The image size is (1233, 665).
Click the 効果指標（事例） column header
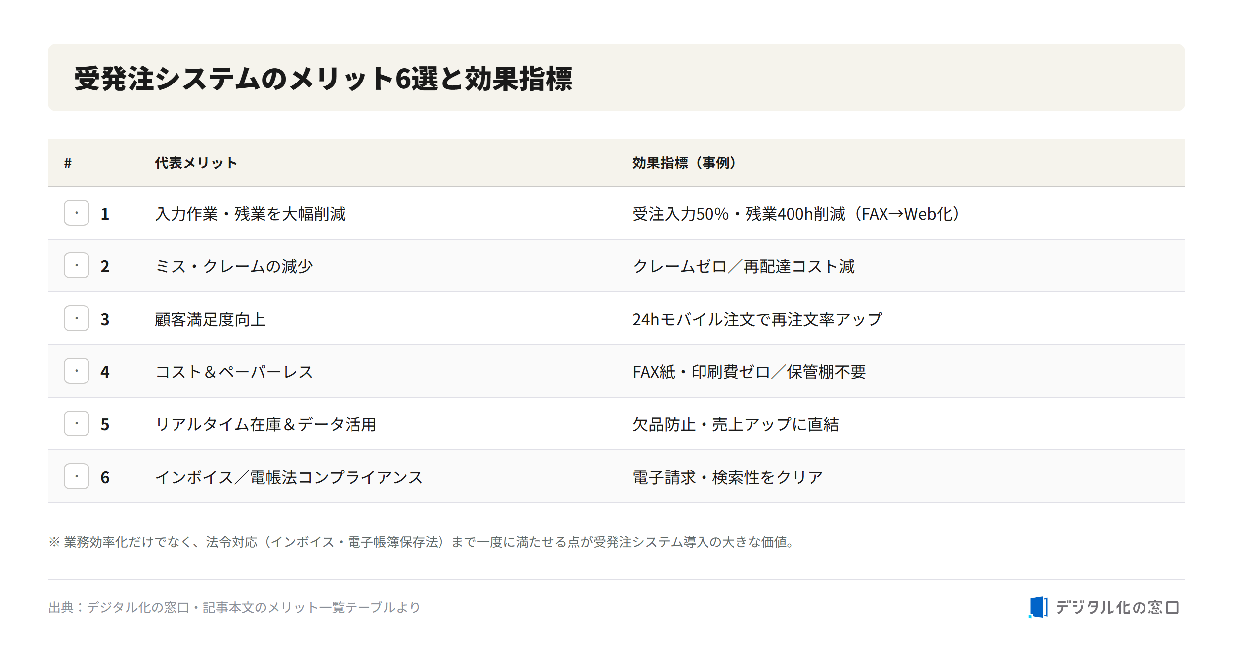pos(684,163)
